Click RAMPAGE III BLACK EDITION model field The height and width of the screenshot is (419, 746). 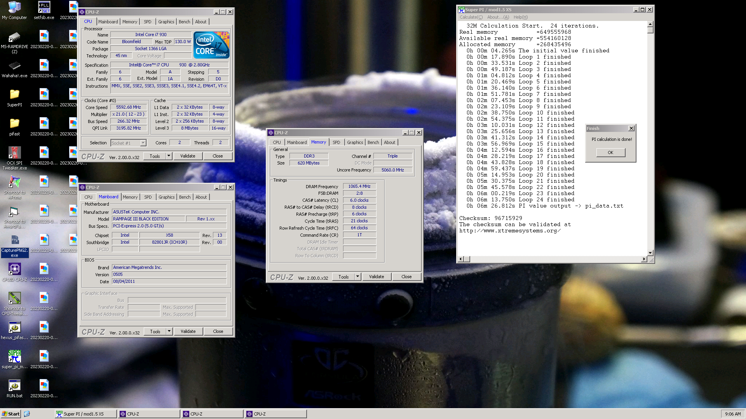[x=148, y=219]
